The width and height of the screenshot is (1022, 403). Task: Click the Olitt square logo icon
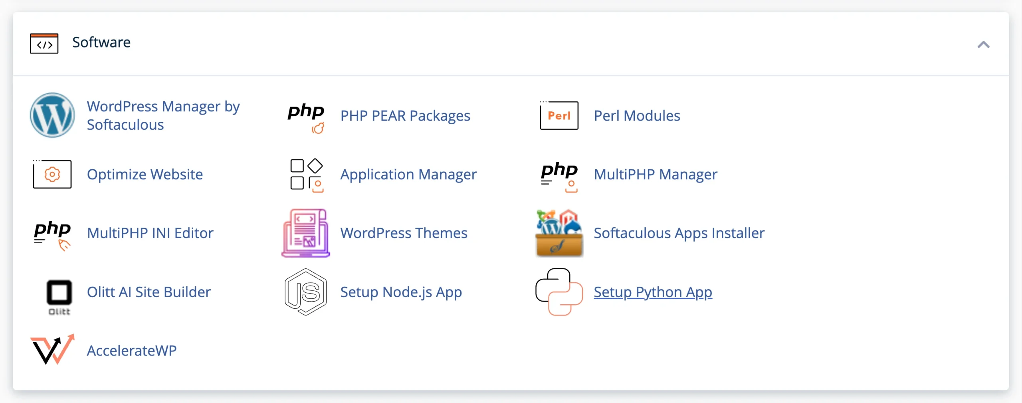click(x=59, y=297)
